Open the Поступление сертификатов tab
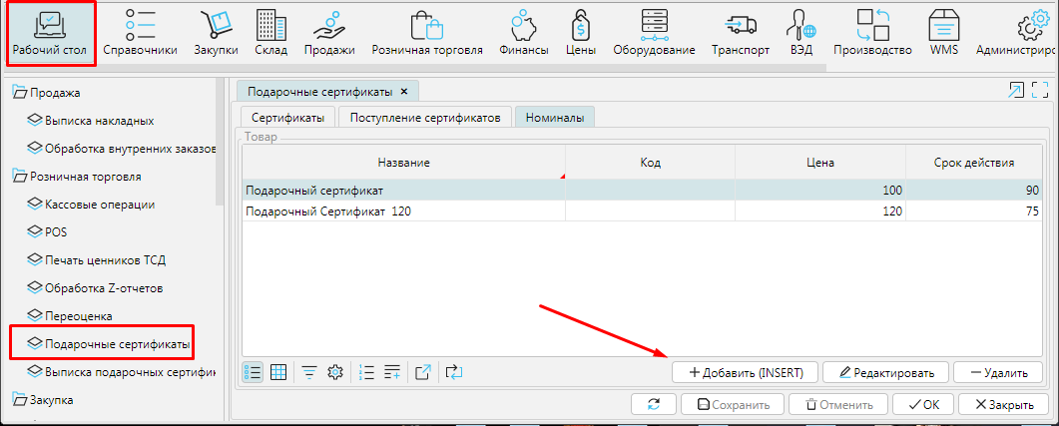 pyautogui.click(x=425, y=117)
